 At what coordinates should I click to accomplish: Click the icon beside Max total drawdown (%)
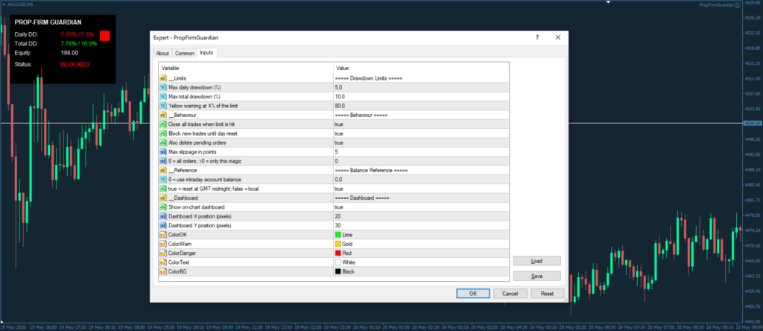(163, 96)
